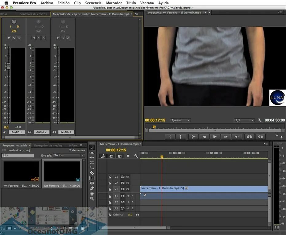Click the Audio 1 track name field

point(17,132)
